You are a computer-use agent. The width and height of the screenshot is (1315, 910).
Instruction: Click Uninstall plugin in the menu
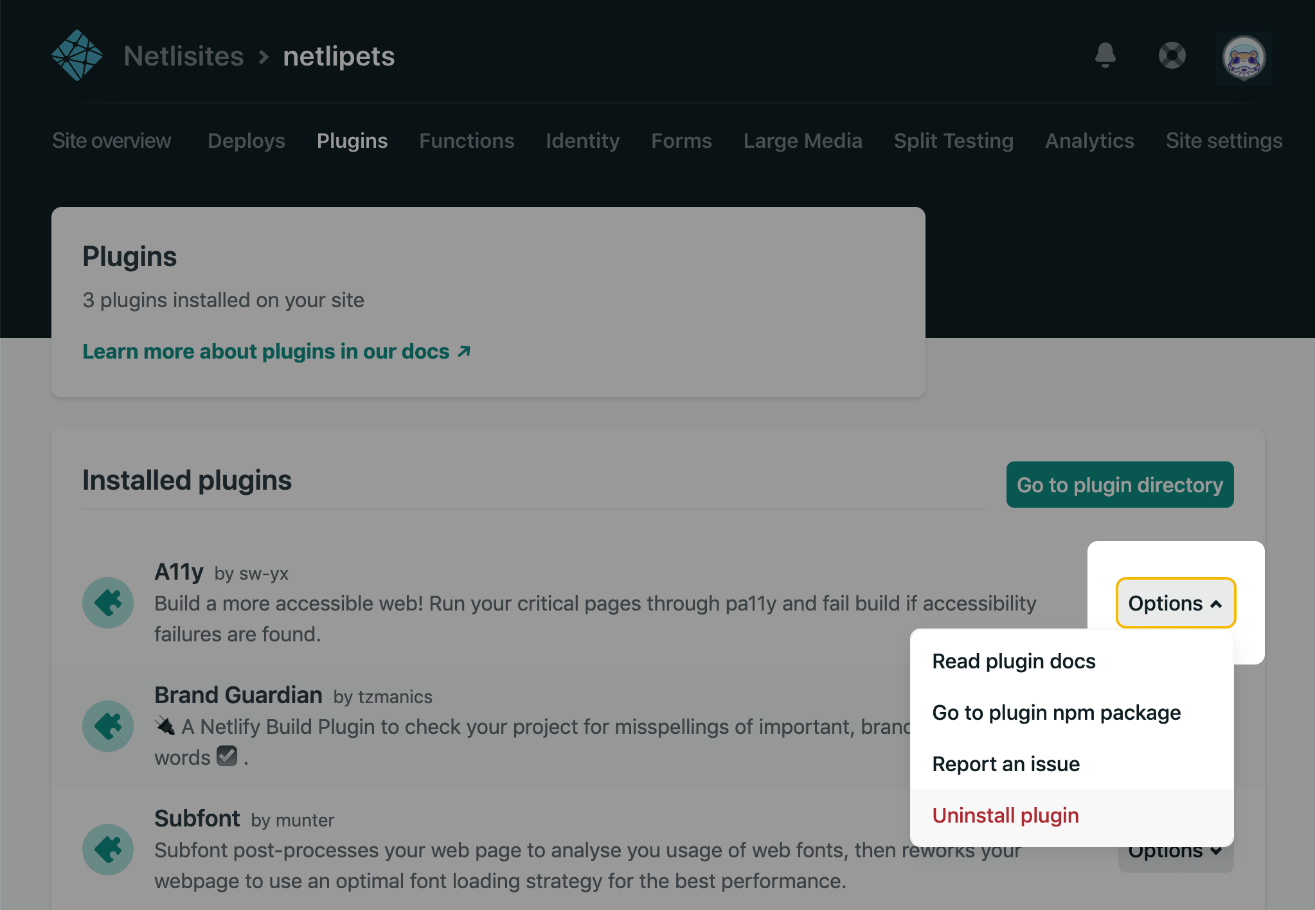point(1005,816)
